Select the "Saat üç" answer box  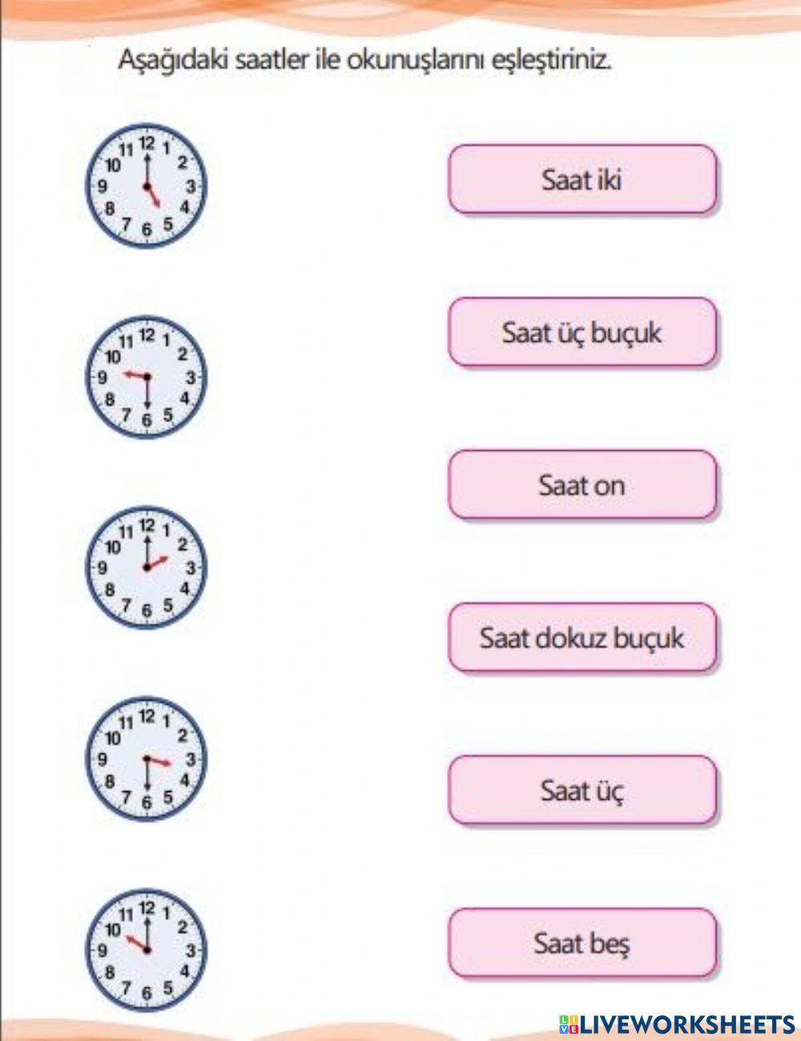coord(582,790)
